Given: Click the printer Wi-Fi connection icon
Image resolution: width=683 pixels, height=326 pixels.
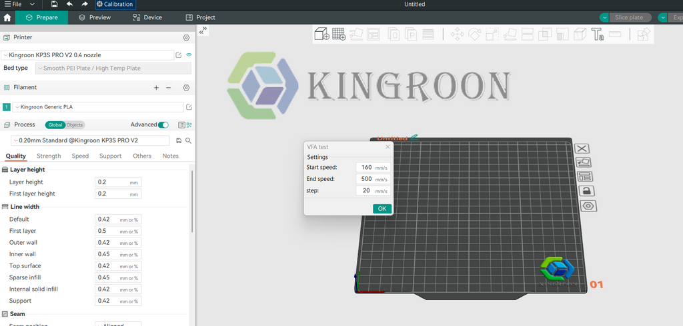Looking at the screenshot, I should click(x=189, y=55).
